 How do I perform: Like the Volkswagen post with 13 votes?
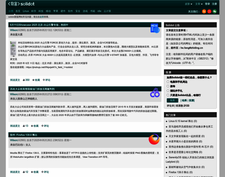coord(25,126)
